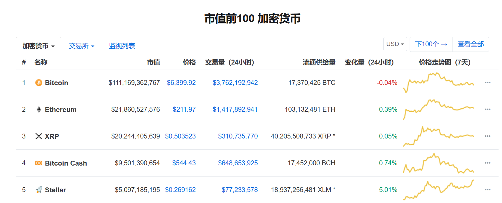Open XRP's 7-day price chart
This screenshot has width=502, height=203.
click(x=438, y=136)
